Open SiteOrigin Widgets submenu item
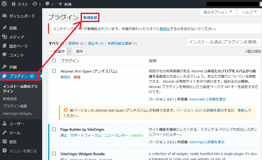Viewport: 262px width, 160px height. click(17, 113)
